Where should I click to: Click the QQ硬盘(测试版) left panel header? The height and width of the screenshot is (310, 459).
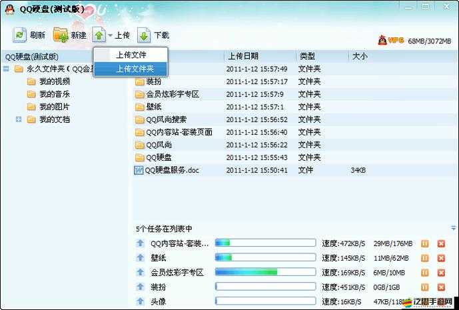[x=32, y=57]
